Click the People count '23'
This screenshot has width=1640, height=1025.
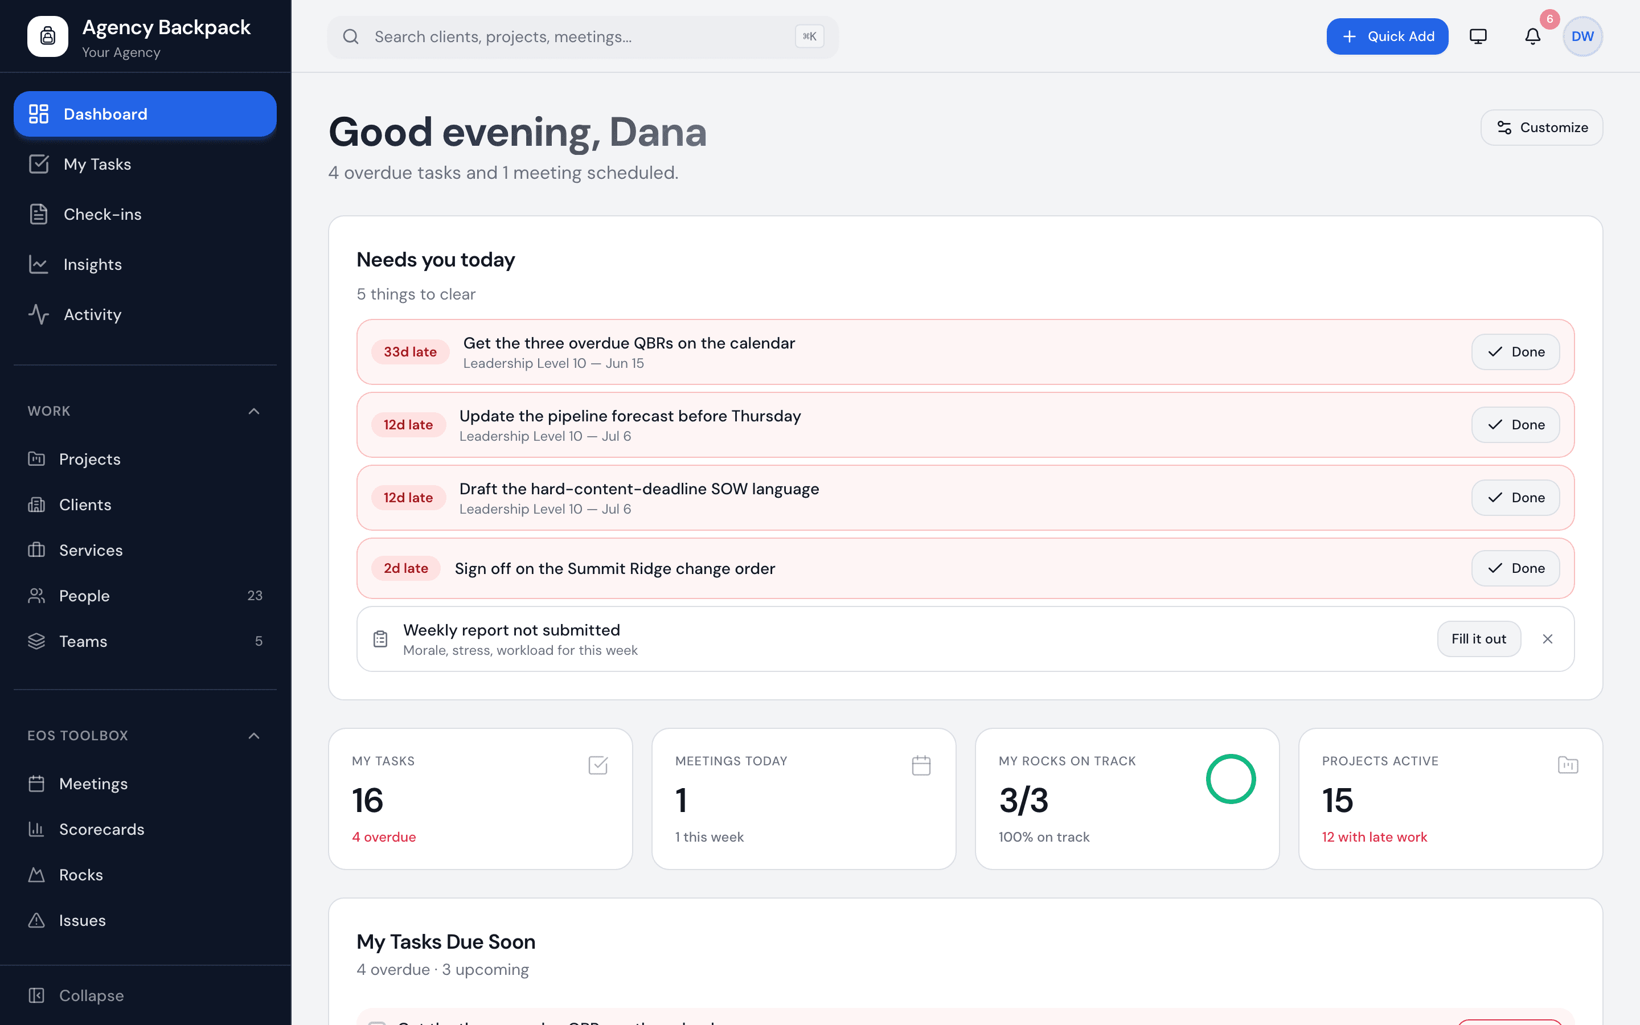click(x=255, y=595)
